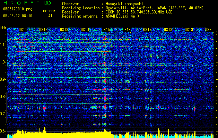
Task: Click the 0819 time marker
Action: point(189,30)
